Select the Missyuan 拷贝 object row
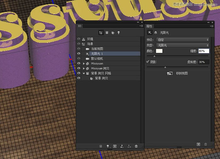Screen dimensions: 220x159 coord(111,68)
